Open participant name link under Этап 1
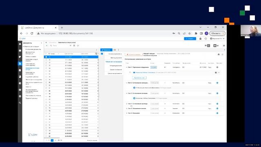Image resolution: width=261 pixels, height=147 pixels. coord(145,73)
